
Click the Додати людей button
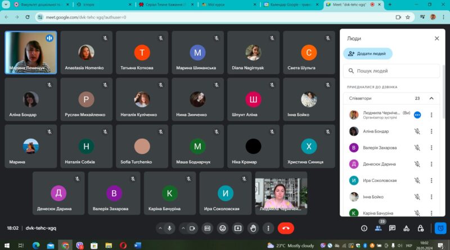click(368, 53)
